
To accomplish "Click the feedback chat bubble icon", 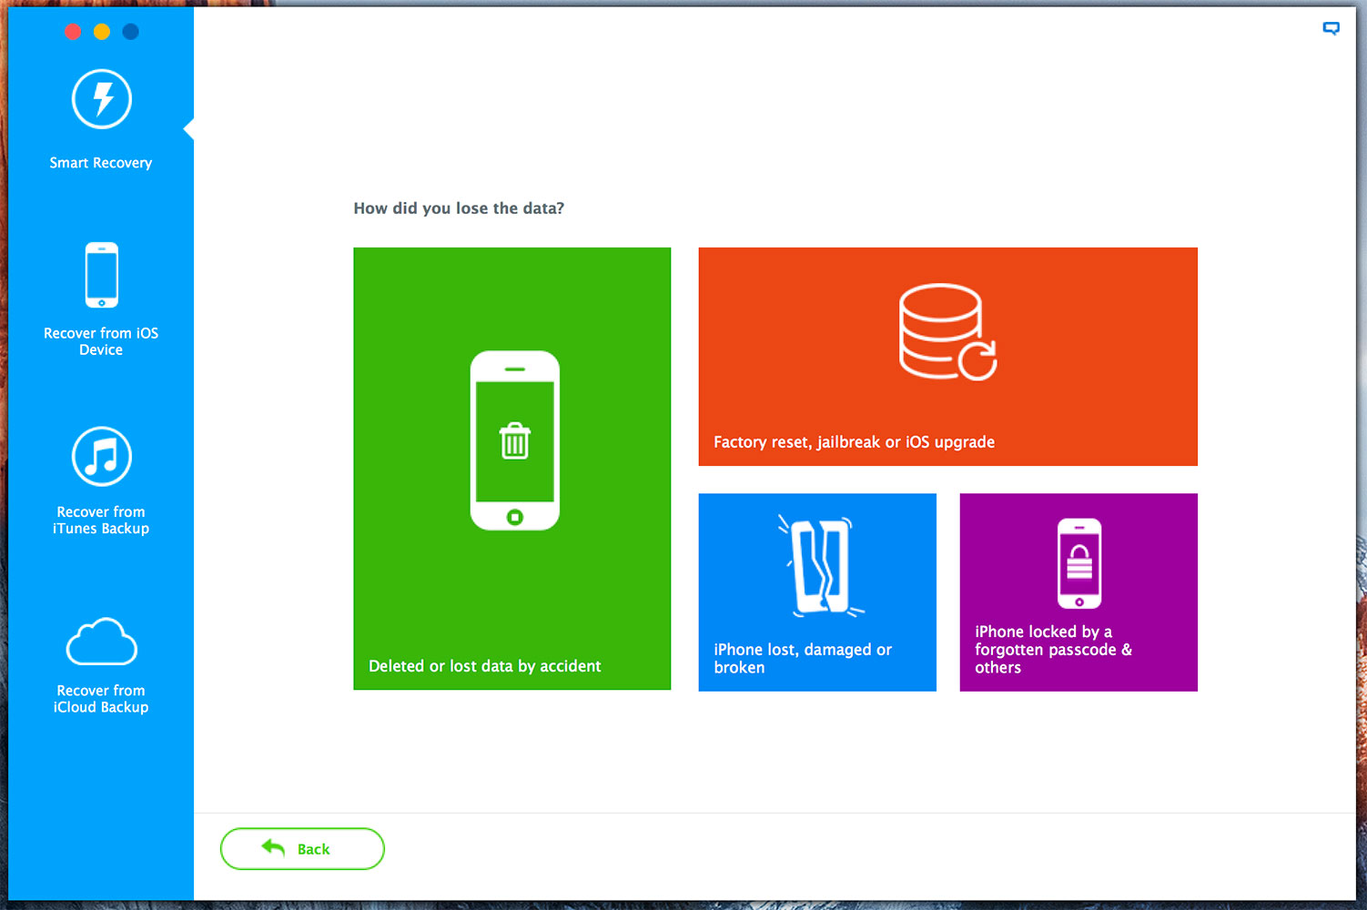I will [1331, 29].
